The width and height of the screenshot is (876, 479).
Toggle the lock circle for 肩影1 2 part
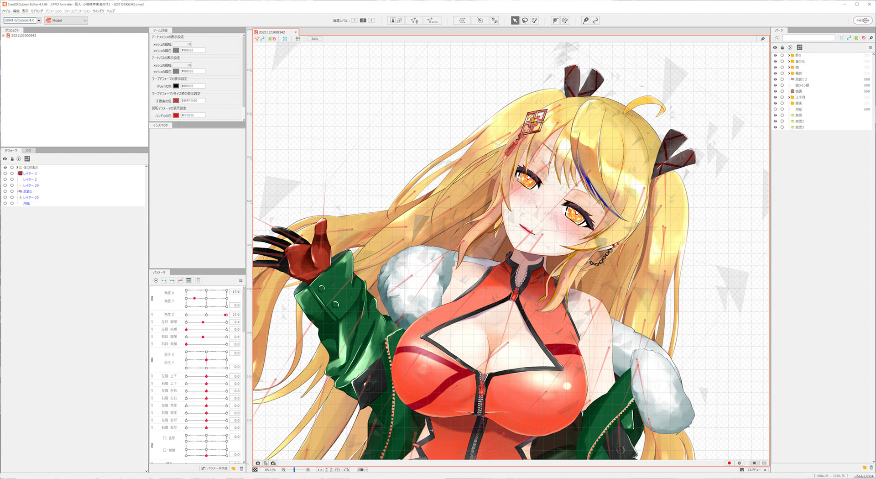tap(782, 79)
